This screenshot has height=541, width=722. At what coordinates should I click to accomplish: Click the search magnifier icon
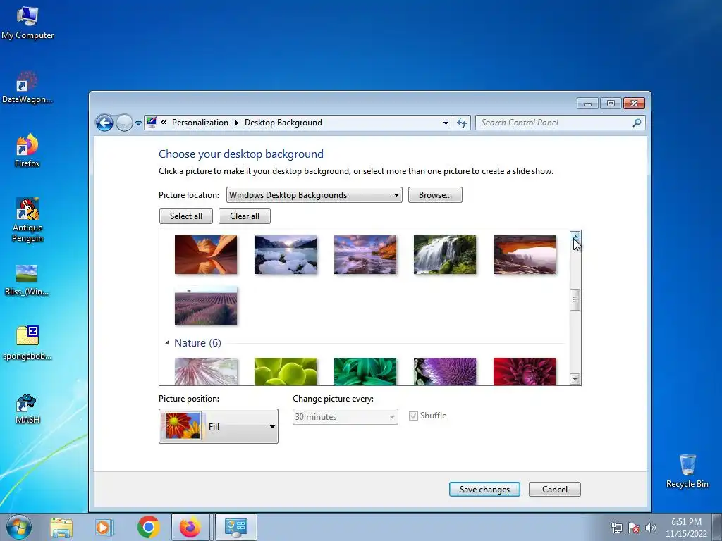(x=637, y=123)
